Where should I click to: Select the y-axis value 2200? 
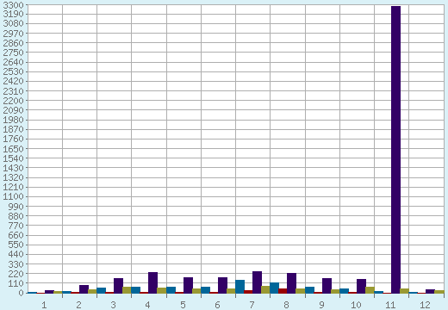(13, 101)
